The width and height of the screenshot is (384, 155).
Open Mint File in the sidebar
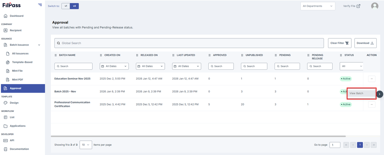tap(17, 71)
